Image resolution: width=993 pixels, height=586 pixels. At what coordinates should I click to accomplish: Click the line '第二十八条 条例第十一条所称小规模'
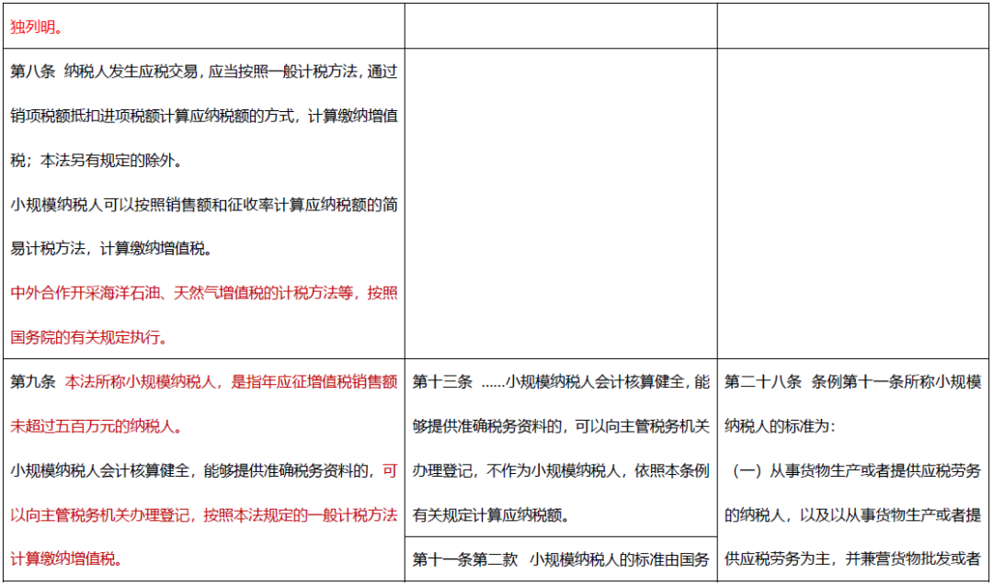click(x=853, y=381)
